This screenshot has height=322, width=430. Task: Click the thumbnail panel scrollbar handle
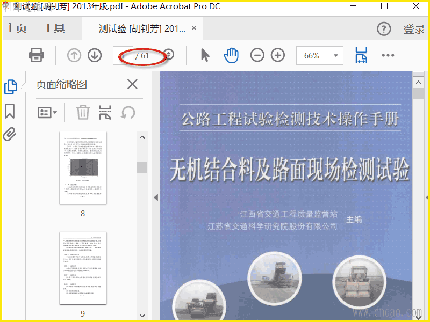point(142,167)
